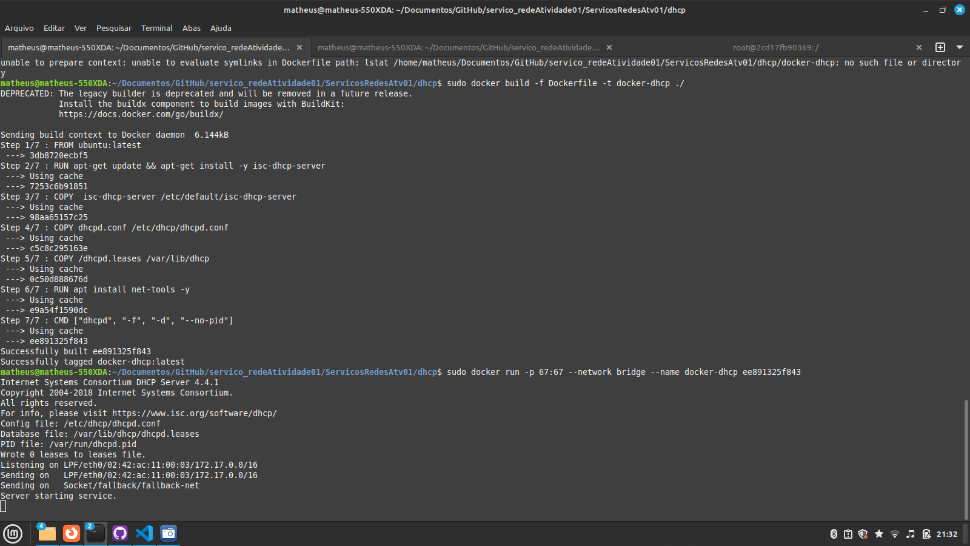Image resolution: width=970 pixels, height=546 pixels.
Task: Open the Editar menu
Action: [54, 28]
